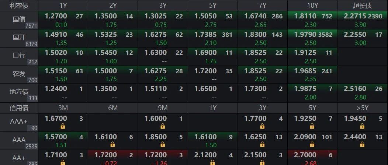Click AA+ 5Y yield 2.7000
This screenshot has height=165, width=388.
305,155
